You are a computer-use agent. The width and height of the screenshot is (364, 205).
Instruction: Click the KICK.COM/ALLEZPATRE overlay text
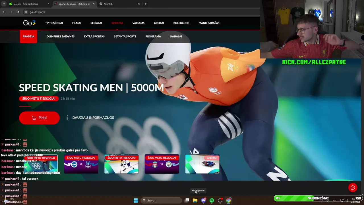point(314,62)
